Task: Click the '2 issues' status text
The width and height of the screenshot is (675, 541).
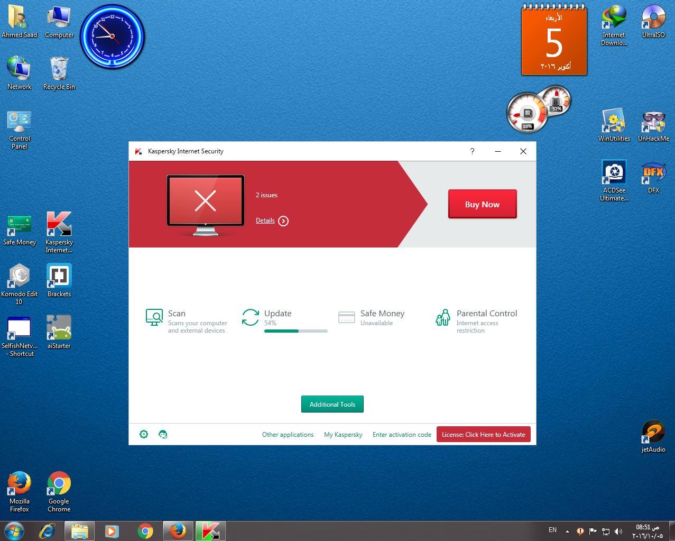Action: coord(266,195)
